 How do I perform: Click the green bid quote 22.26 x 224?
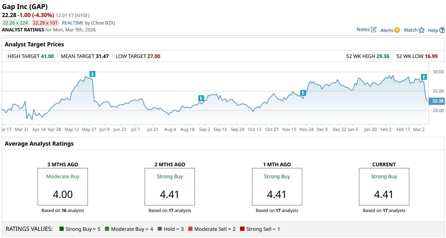pos(15,23)
